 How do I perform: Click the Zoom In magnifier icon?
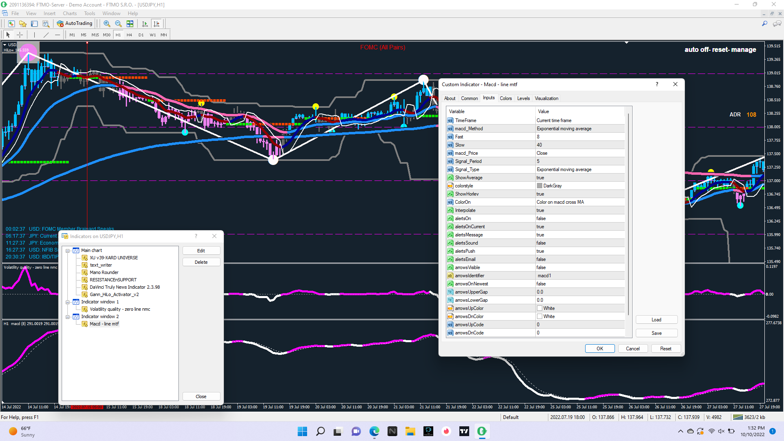(x=107, y=24)
